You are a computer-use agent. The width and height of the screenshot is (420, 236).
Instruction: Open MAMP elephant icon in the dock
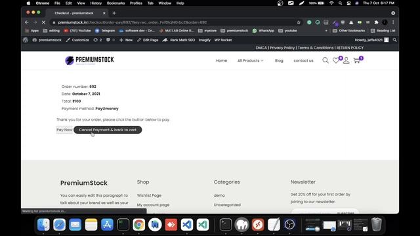tap(242, 224)
